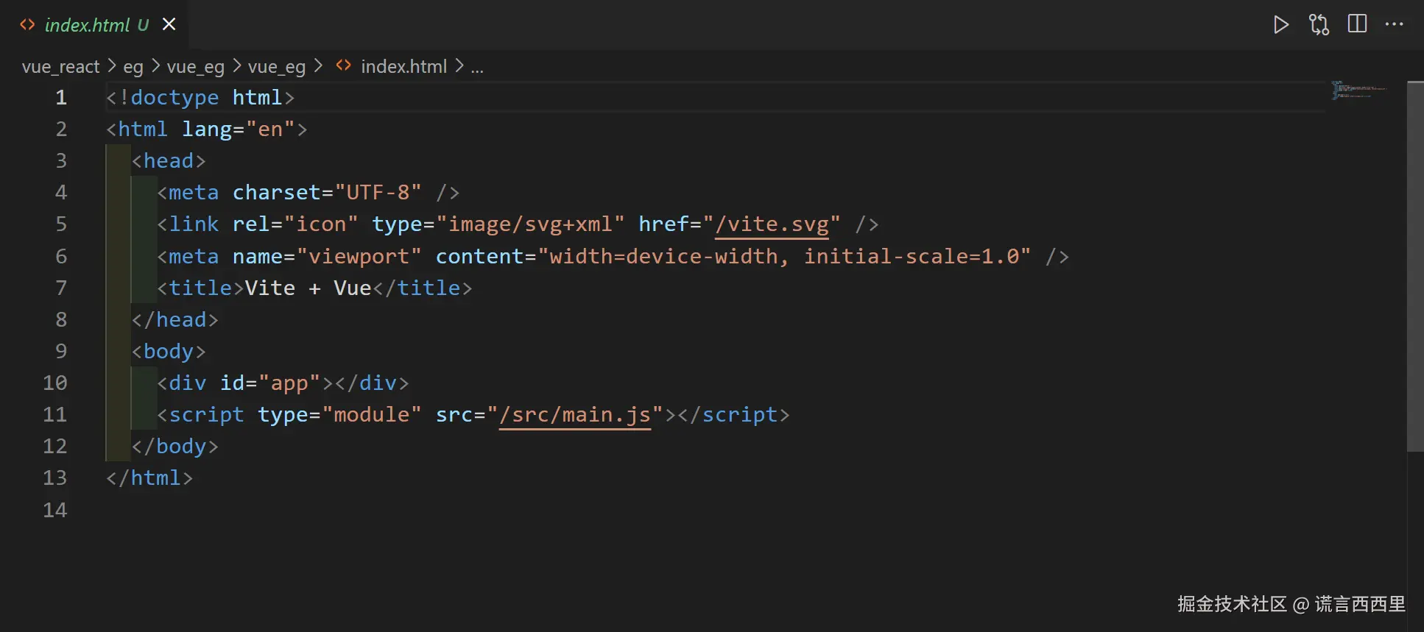Split the editor to the right
Viewport: 1424px width, 632px height.
pos(1357,24)
